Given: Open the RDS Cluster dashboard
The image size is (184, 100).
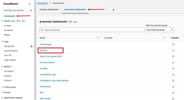Looking at the screenshot, I should [x=45, y=99].
